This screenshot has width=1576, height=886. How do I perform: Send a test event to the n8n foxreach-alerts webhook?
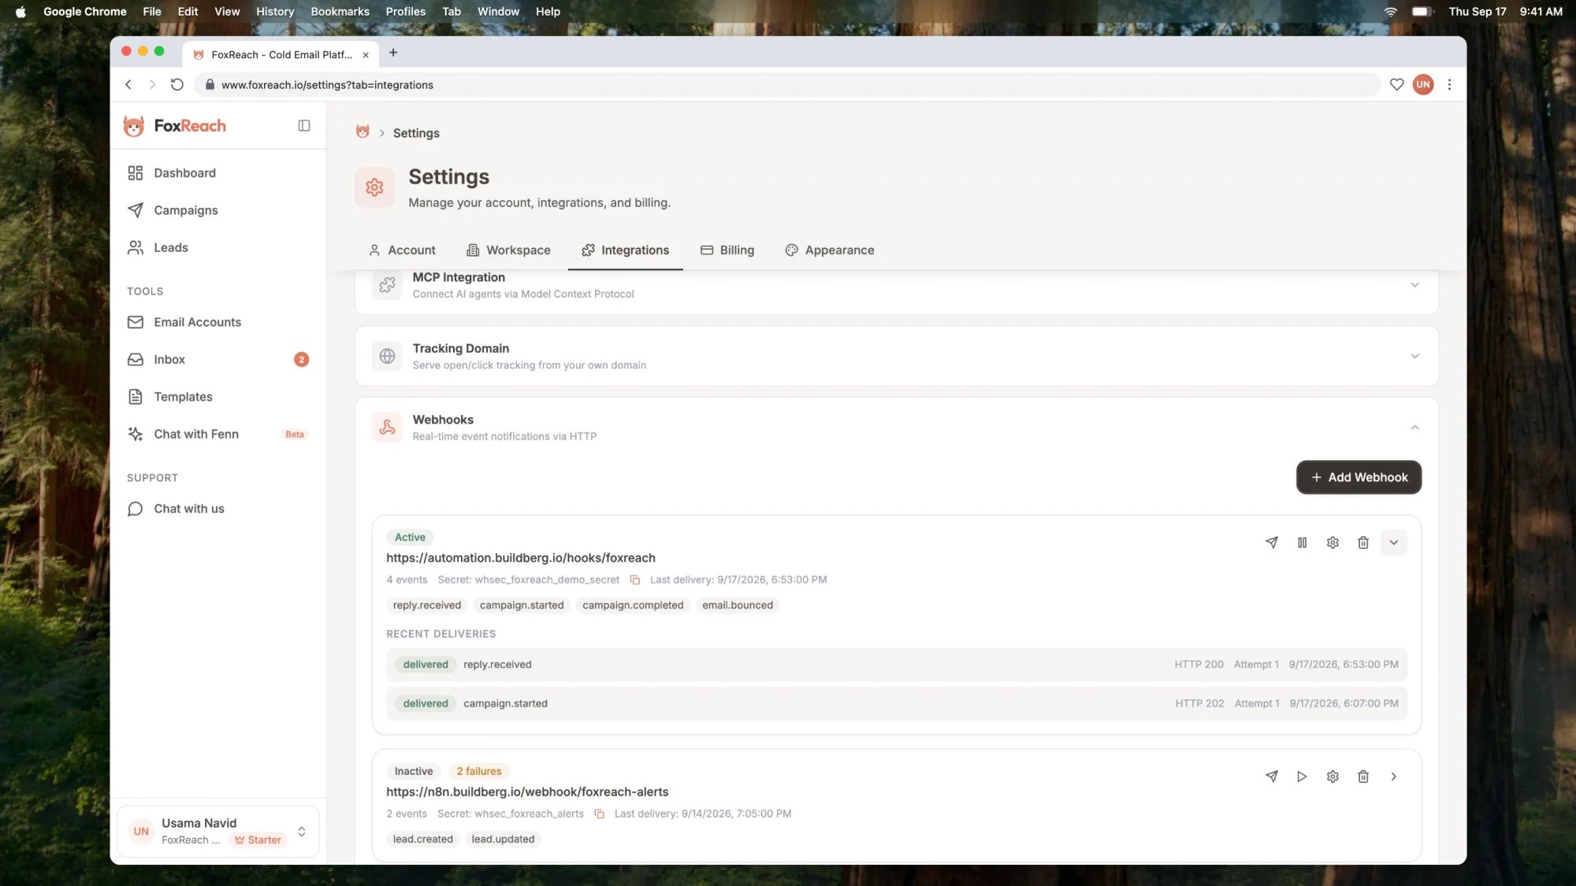point(1271,777)
